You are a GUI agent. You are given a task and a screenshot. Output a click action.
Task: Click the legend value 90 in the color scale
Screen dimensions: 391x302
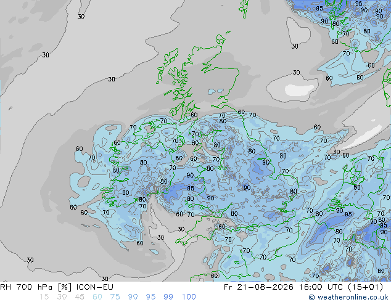click(133, 297)
